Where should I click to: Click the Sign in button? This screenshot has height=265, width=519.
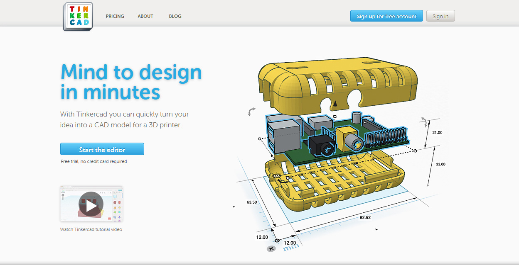(x=440, y=16)
